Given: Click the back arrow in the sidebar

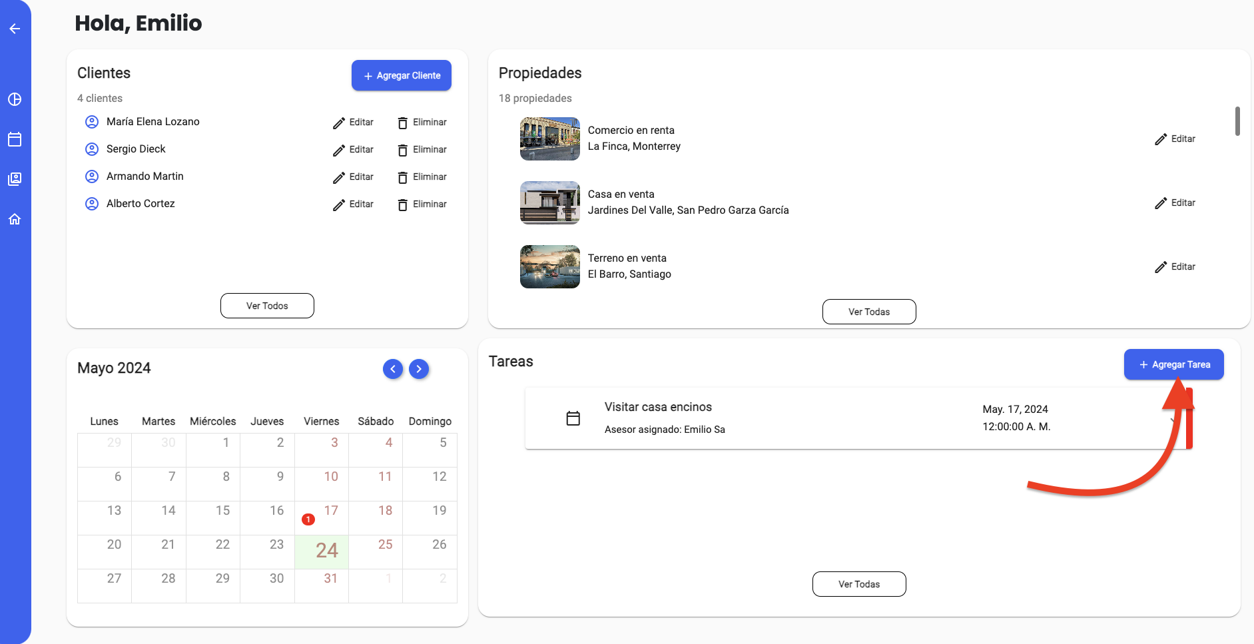Looking at the screenshot, I should [15, 29].
